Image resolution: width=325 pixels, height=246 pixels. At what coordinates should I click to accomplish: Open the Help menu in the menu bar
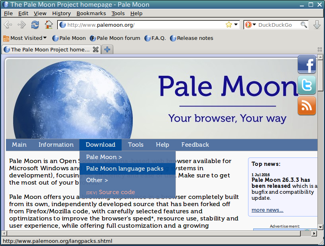pos(136,14)
